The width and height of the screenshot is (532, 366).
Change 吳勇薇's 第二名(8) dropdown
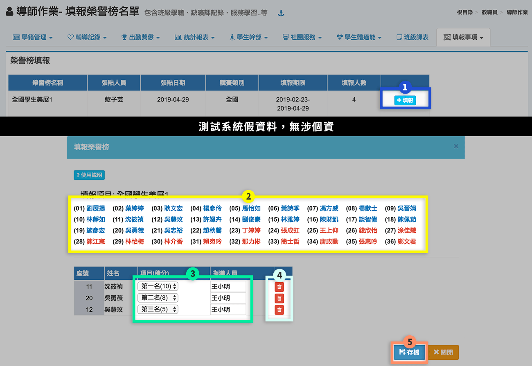click(158, 298)
